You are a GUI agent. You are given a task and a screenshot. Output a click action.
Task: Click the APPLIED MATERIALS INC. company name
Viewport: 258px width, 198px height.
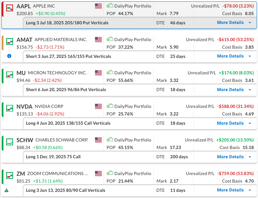(61, 40)
